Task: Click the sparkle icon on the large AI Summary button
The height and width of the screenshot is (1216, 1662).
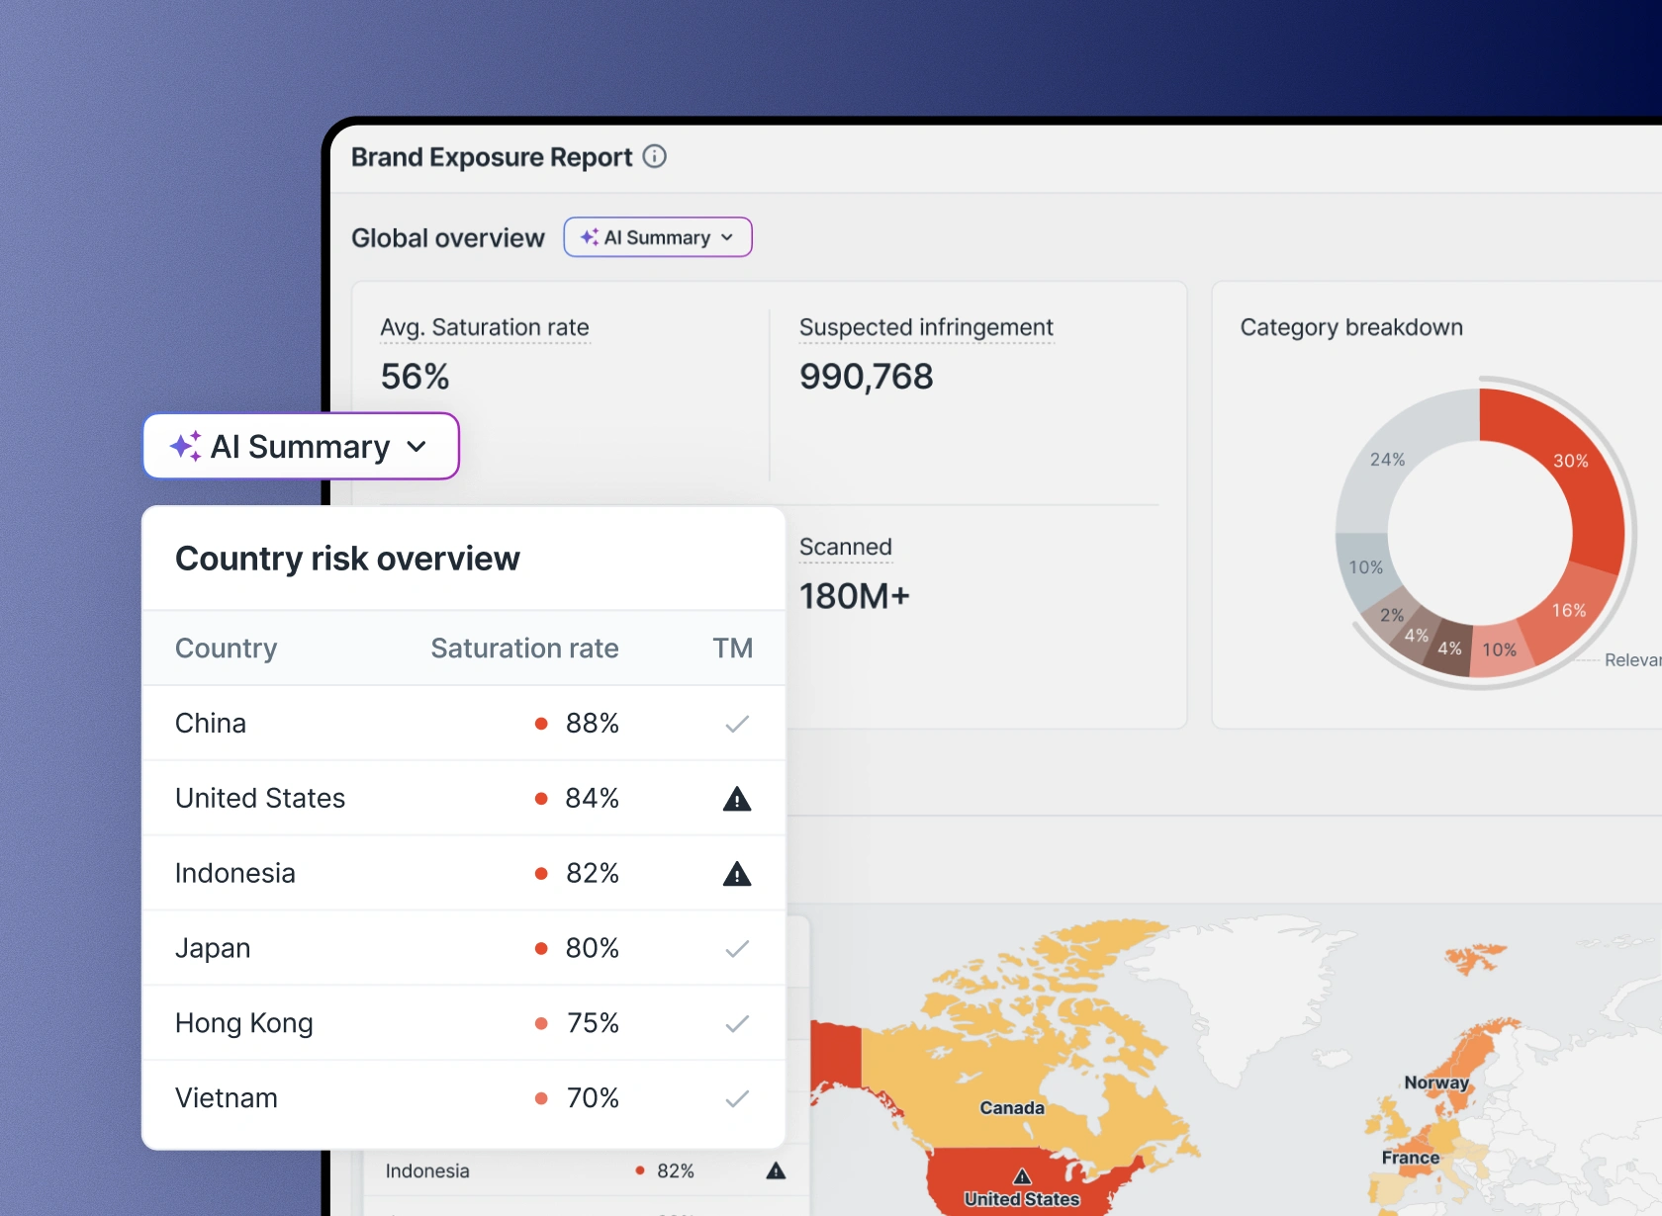Action: [x=186, y=446]
